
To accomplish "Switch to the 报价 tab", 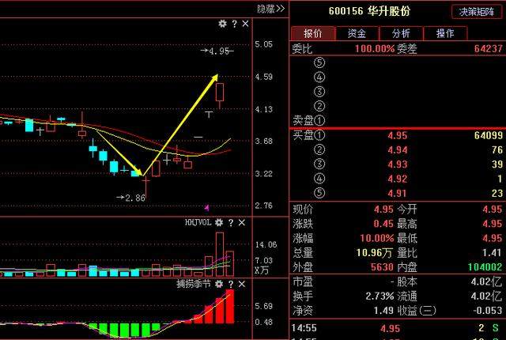I will (x=313, y=33).
